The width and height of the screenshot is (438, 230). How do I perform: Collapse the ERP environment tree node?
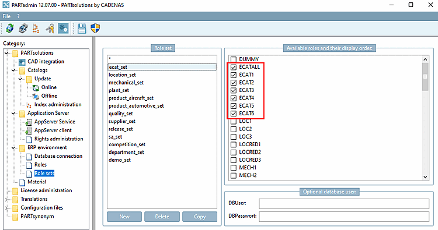[x=13, y=147]
